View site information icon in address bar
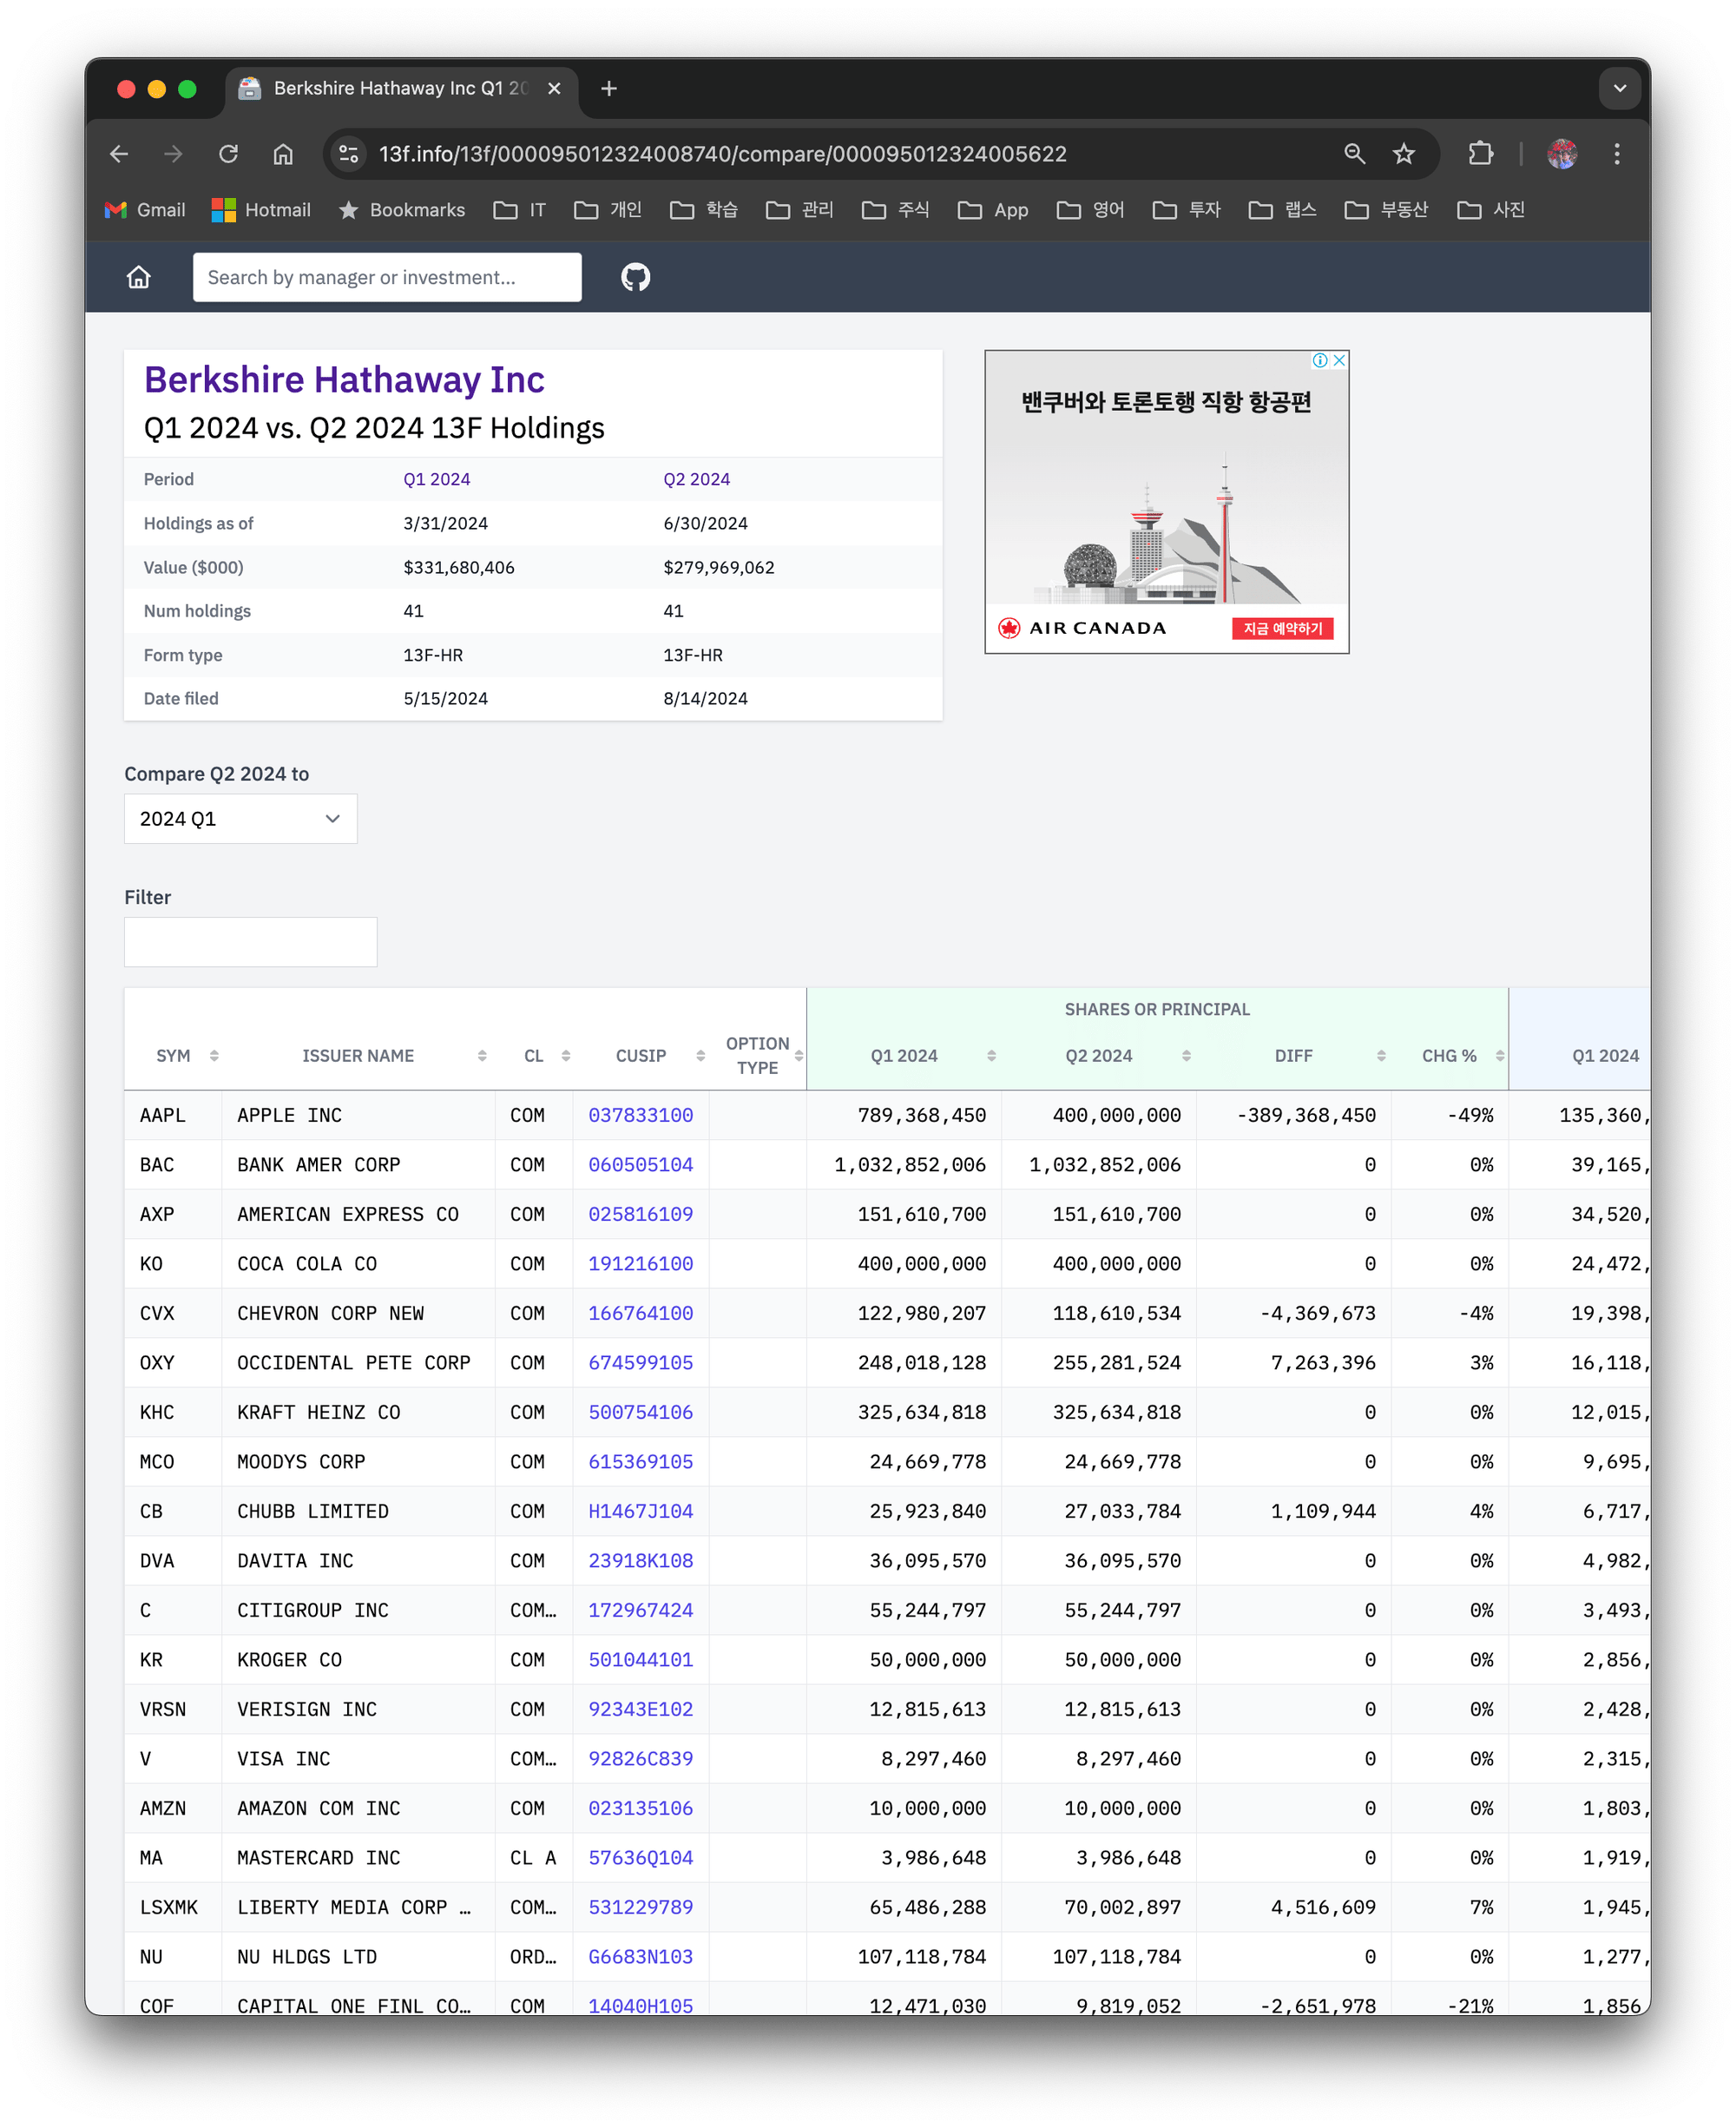 coord(348,154)
